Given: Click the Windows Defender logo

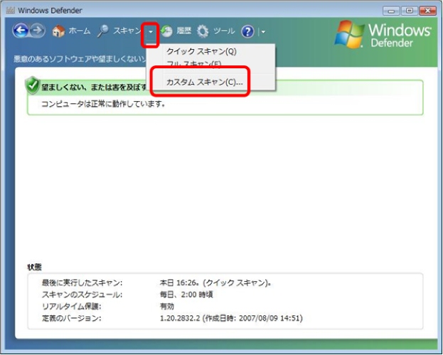Looking at the screenshot, I should 383,36.
